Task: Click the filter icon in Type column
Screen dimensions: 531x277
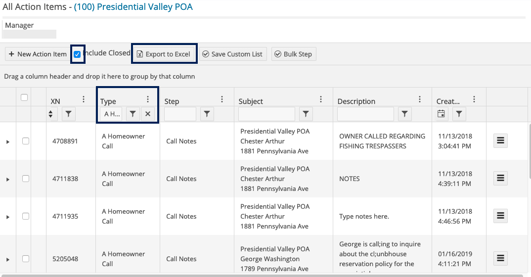Action: tap(133, 114)
